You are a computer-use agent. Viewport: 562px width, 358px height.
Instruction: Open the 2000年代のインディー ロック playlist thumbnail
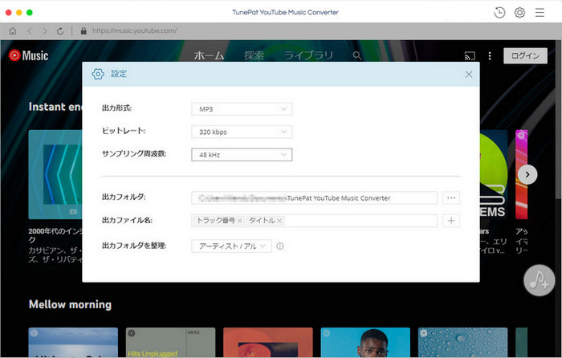[x=55, y=174]
